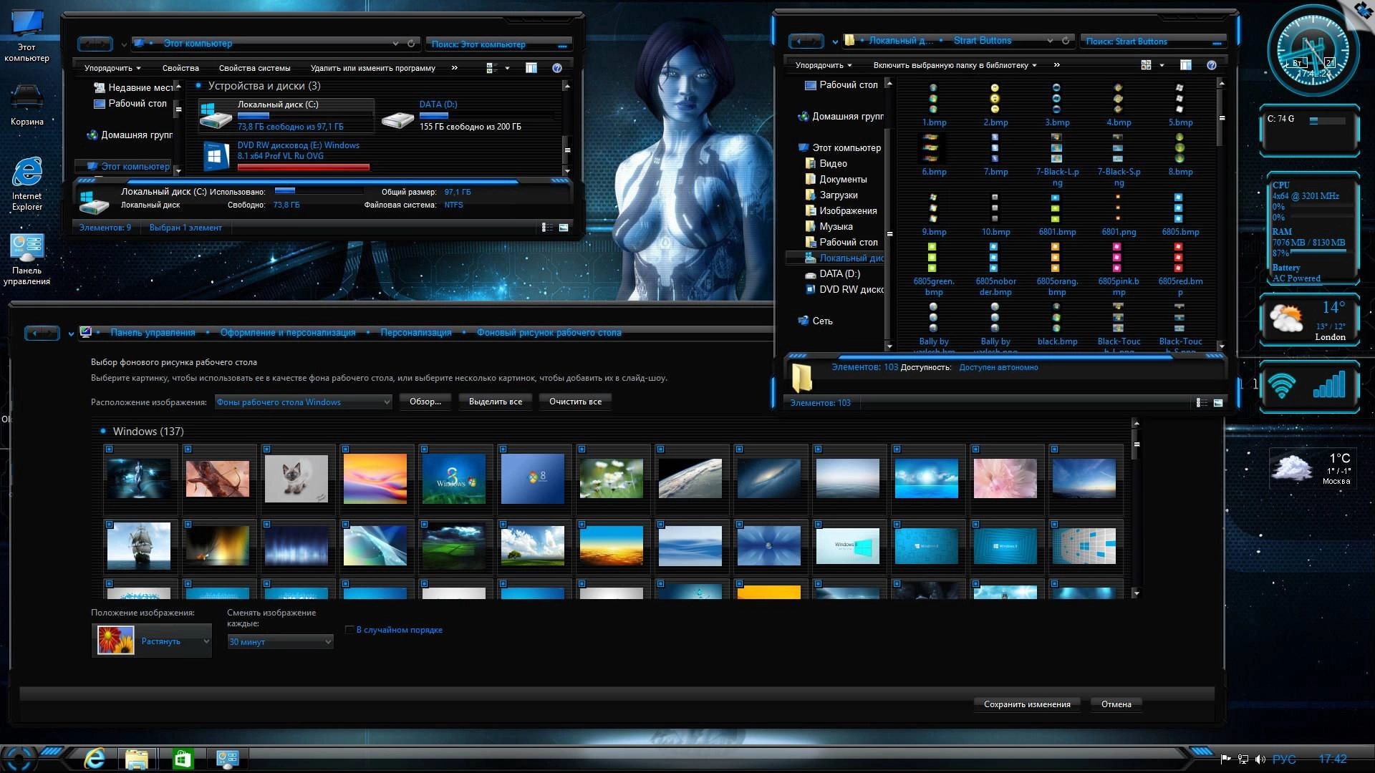
Task: Check the sailing ship wallpaper checkbox
Action: pyautogui.click(x=109, y=525)
